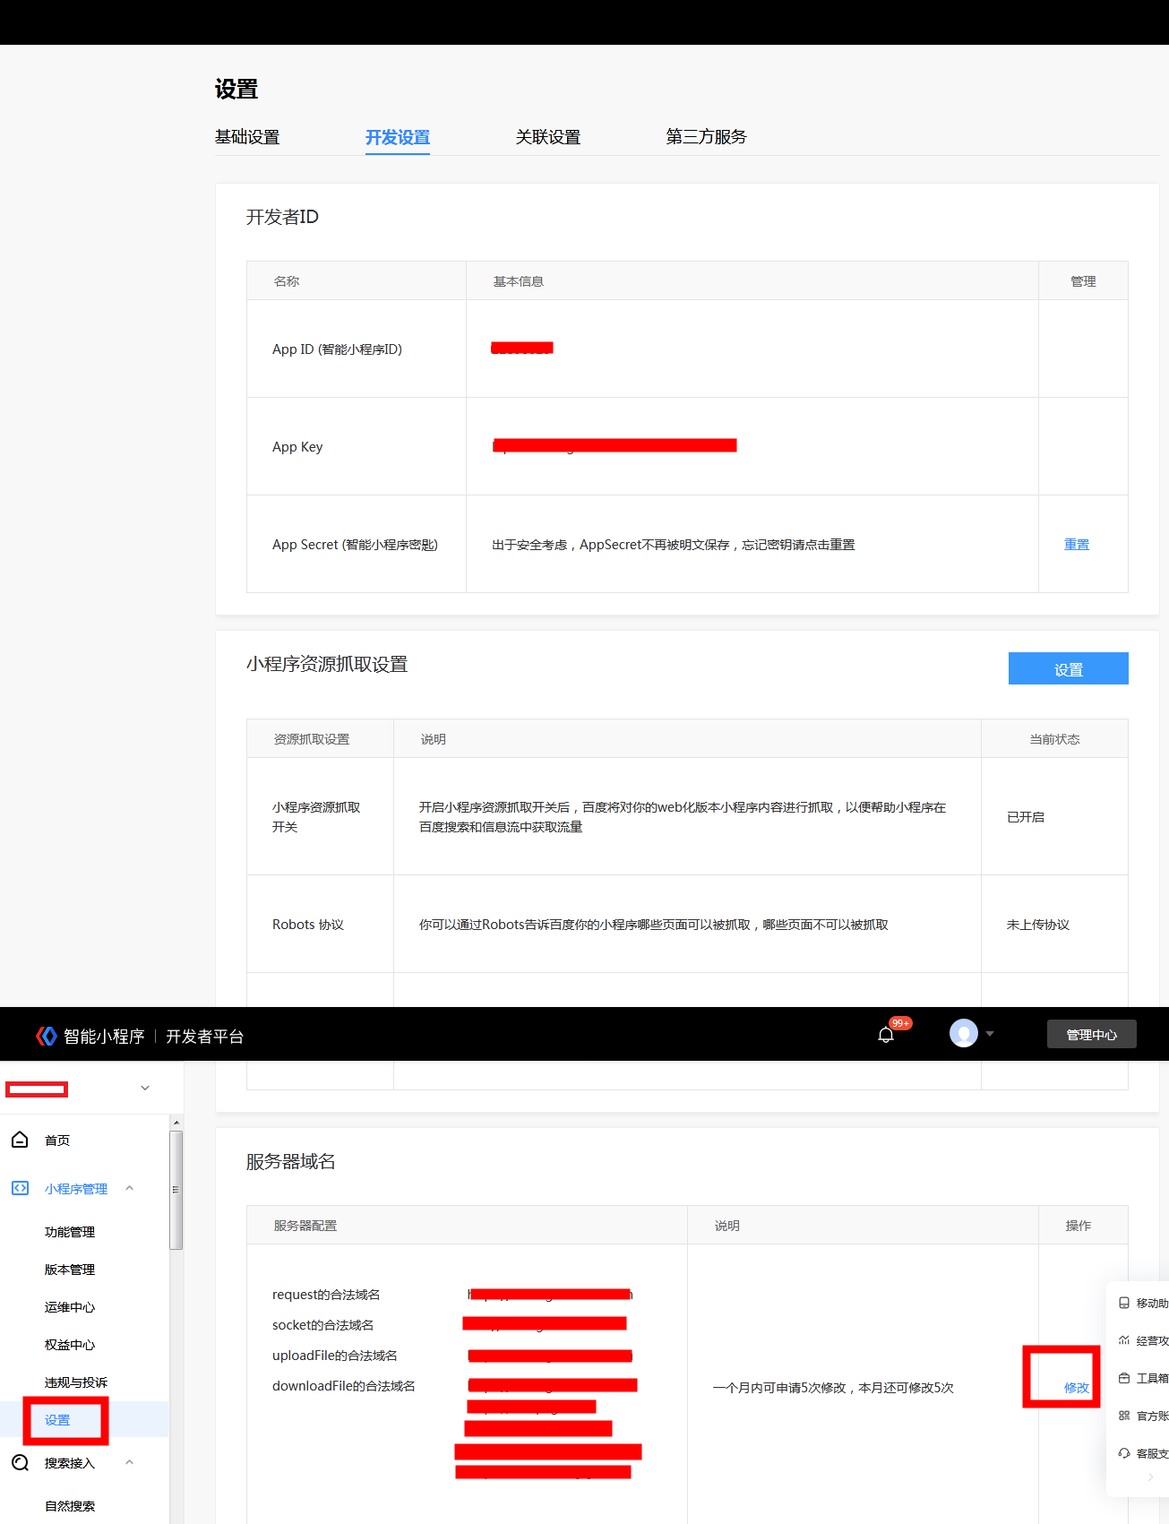Screen dimensions: 1169x1524
Task: Click the 智能小程序 logo icon
Action: pyautogui.click(x=47, y=1036)
